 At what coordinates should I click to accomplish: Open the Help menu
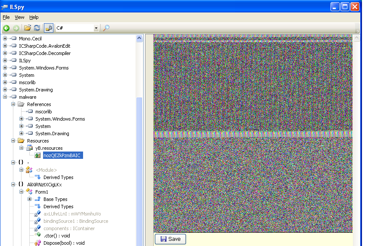34,17
